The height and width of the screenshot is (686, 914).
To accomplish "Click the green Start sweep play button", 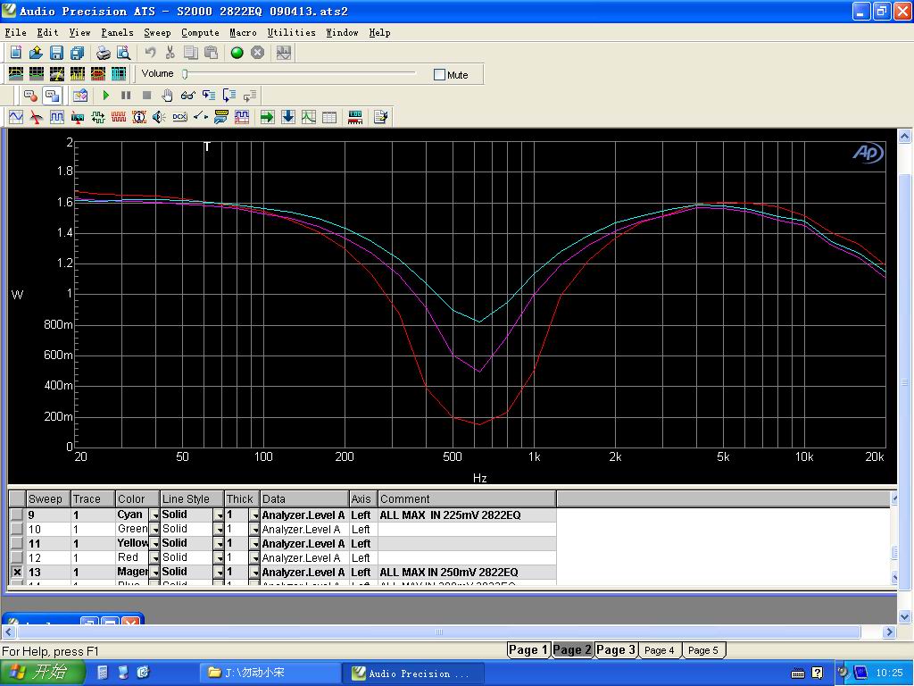I will pos(106,96).
